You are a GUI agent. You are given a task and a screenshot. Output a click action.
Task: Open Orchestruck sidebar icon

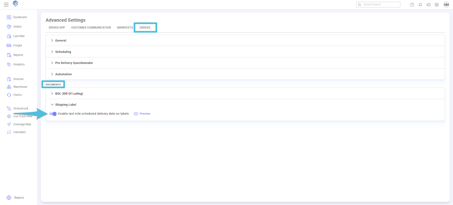point(9,109)
